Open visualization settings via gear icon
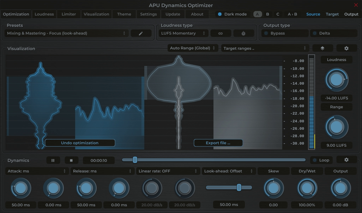Image resolution: width=362 pixels, height=213 pixels. coord(346,48)
